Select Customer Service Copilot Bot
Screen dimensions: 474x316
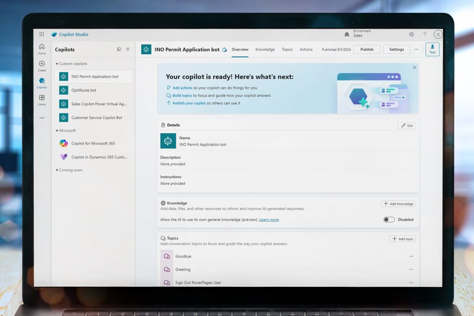[x=94, y=117]
